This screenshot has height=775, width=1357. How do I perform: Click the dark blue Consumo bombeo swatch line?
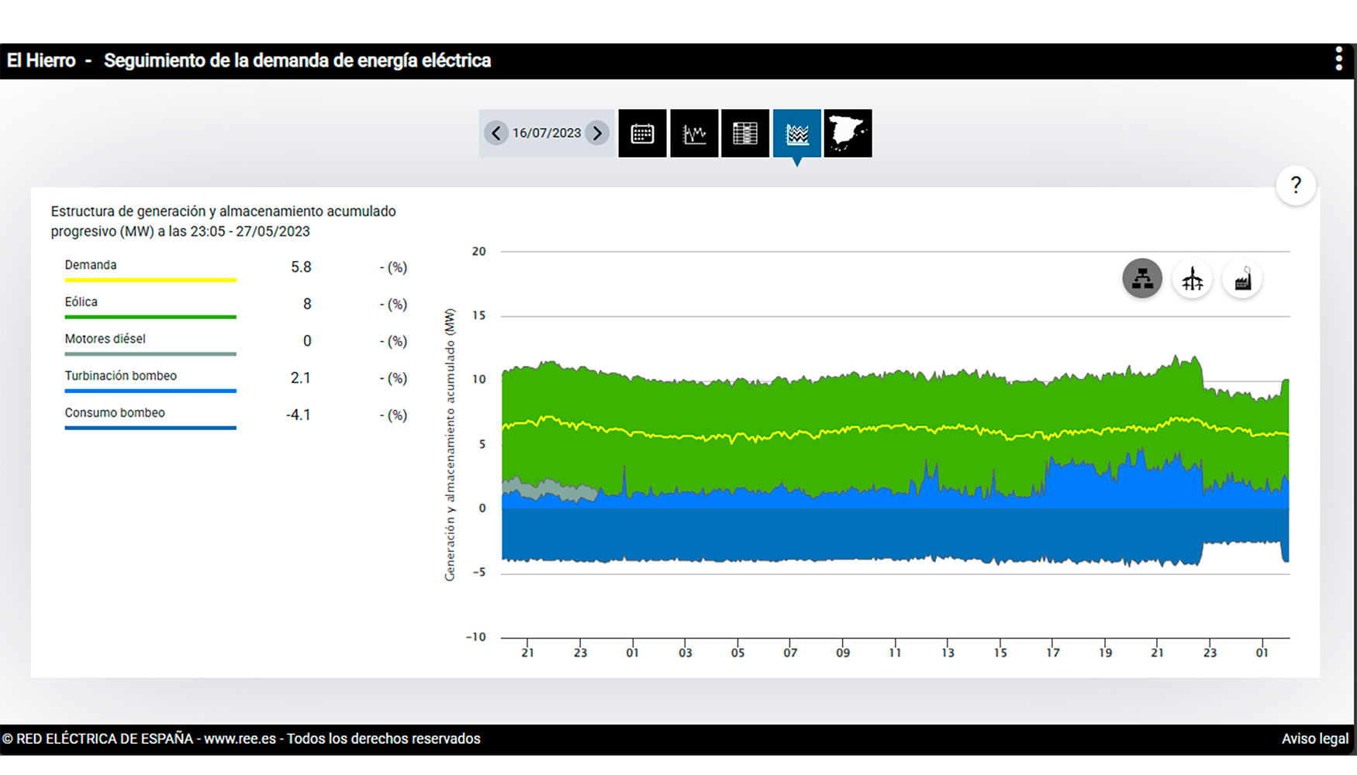150,428
